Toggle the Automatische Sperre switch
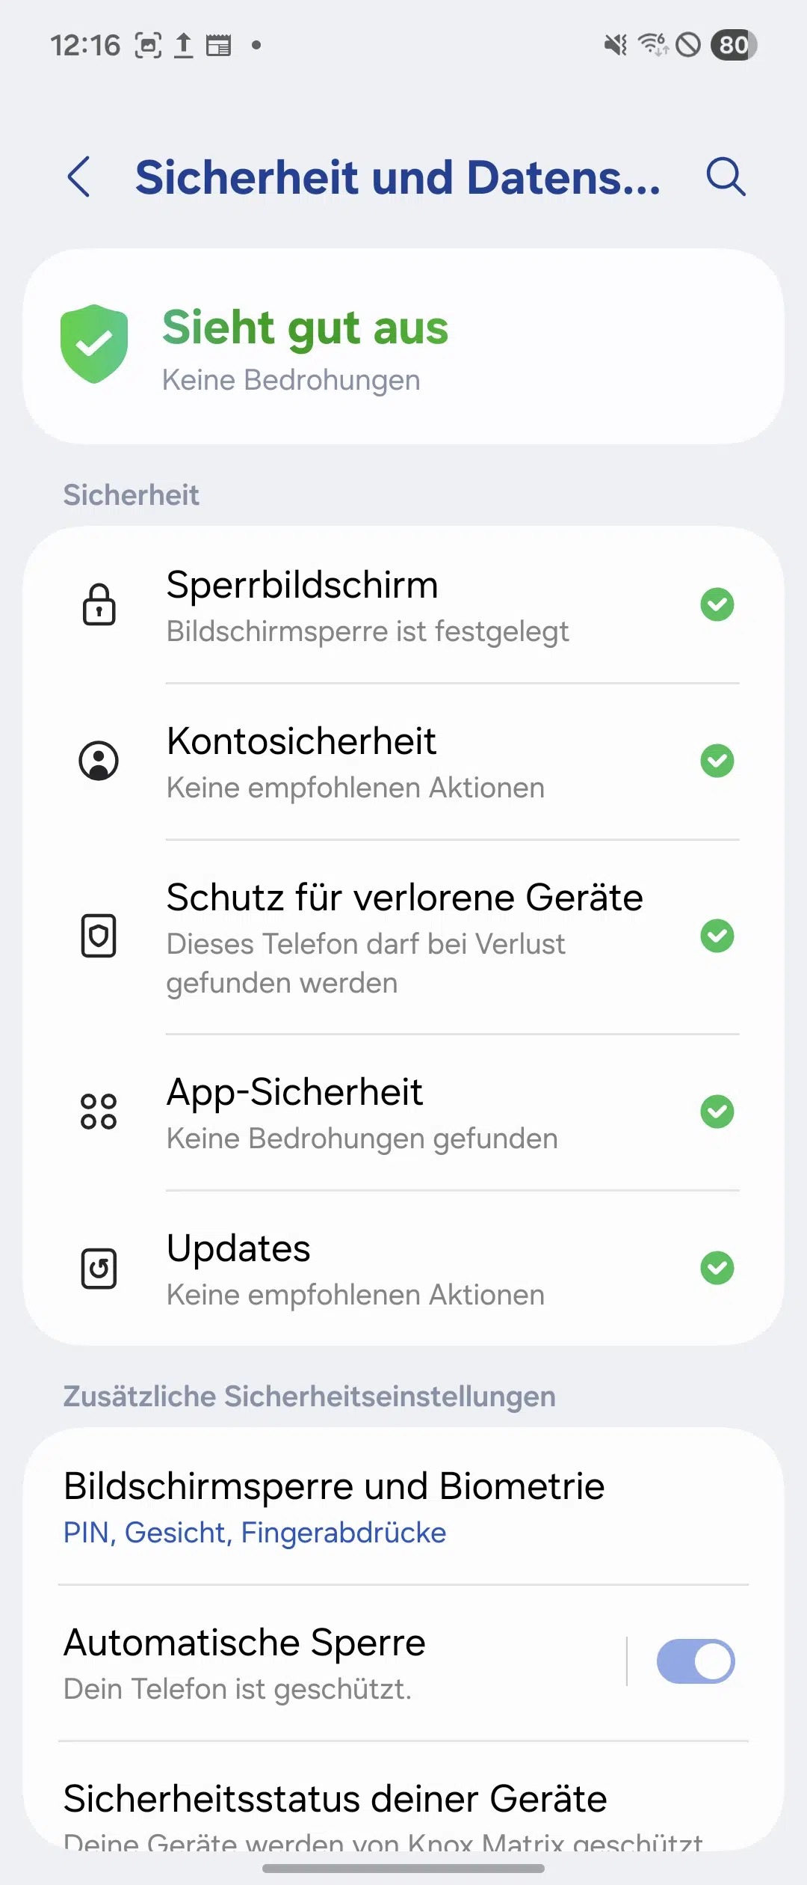The width and height of the screenshot is (807, 1885). click(x=696, y=1661)
